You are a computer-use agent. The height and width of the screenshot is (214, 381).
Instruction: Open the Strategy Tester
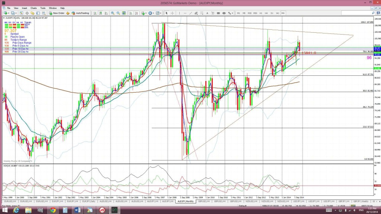44,13
